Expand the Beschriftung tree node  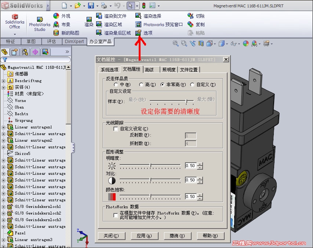coord(3,81)
